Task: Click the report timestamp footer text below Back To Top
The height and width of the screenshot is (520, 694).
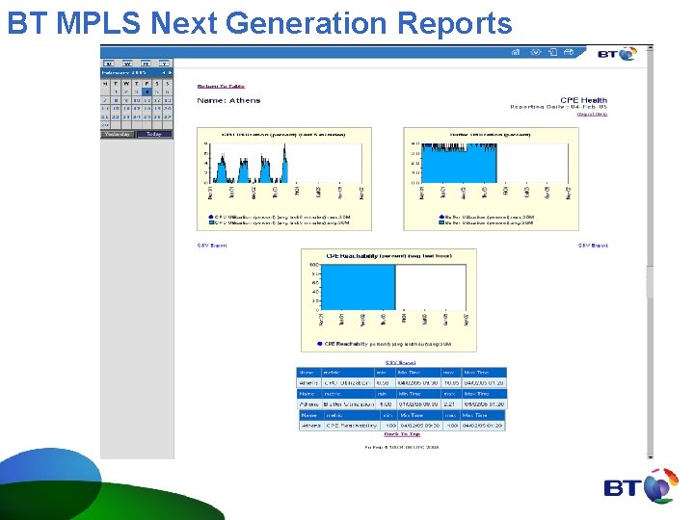Action: [402, 447]
